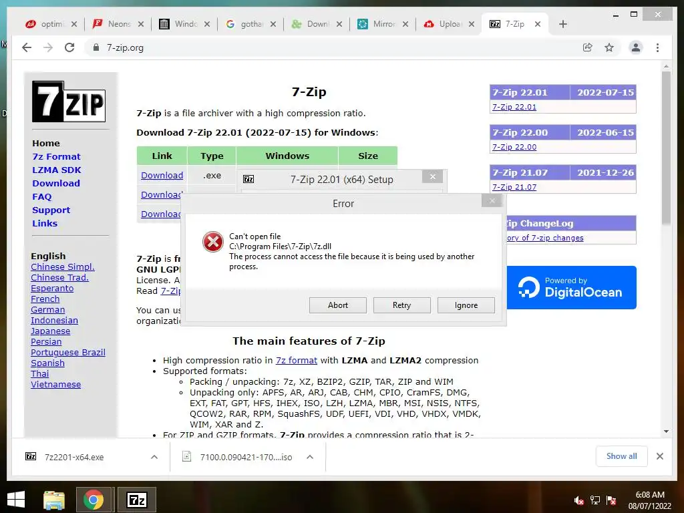Switch language to Vietnamese

(x=56, y=384)
